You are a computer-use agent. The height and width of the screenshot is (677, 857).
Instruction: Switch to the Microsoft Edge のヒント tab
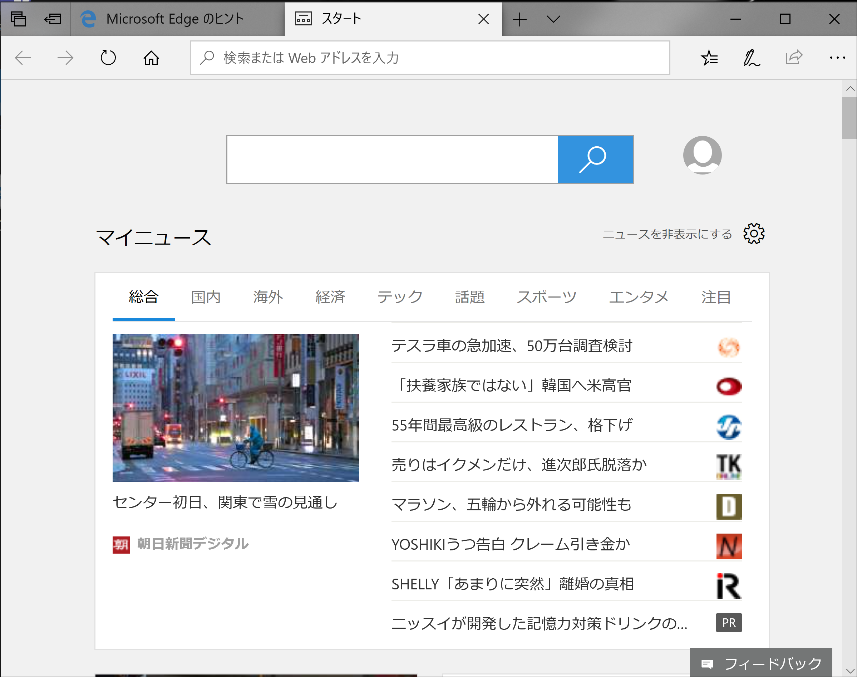(x=174, y=19)
